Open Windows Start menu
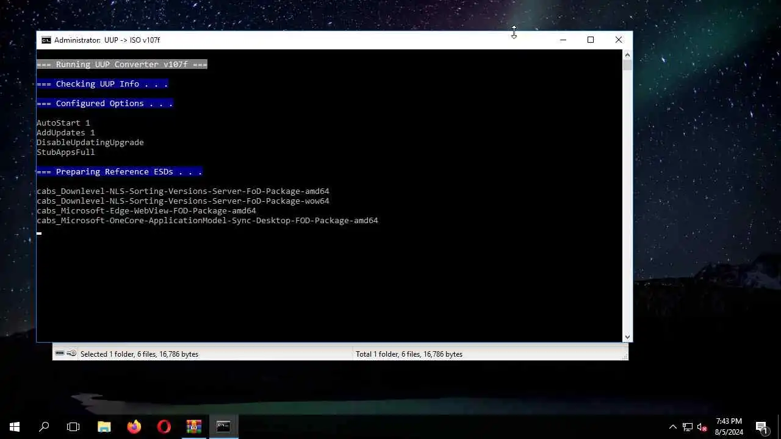 pyautogui.click(x=15, y=427)
